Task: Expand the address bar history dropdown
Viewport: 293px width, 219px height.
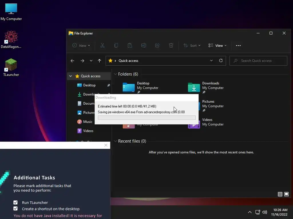Action: 211,60
